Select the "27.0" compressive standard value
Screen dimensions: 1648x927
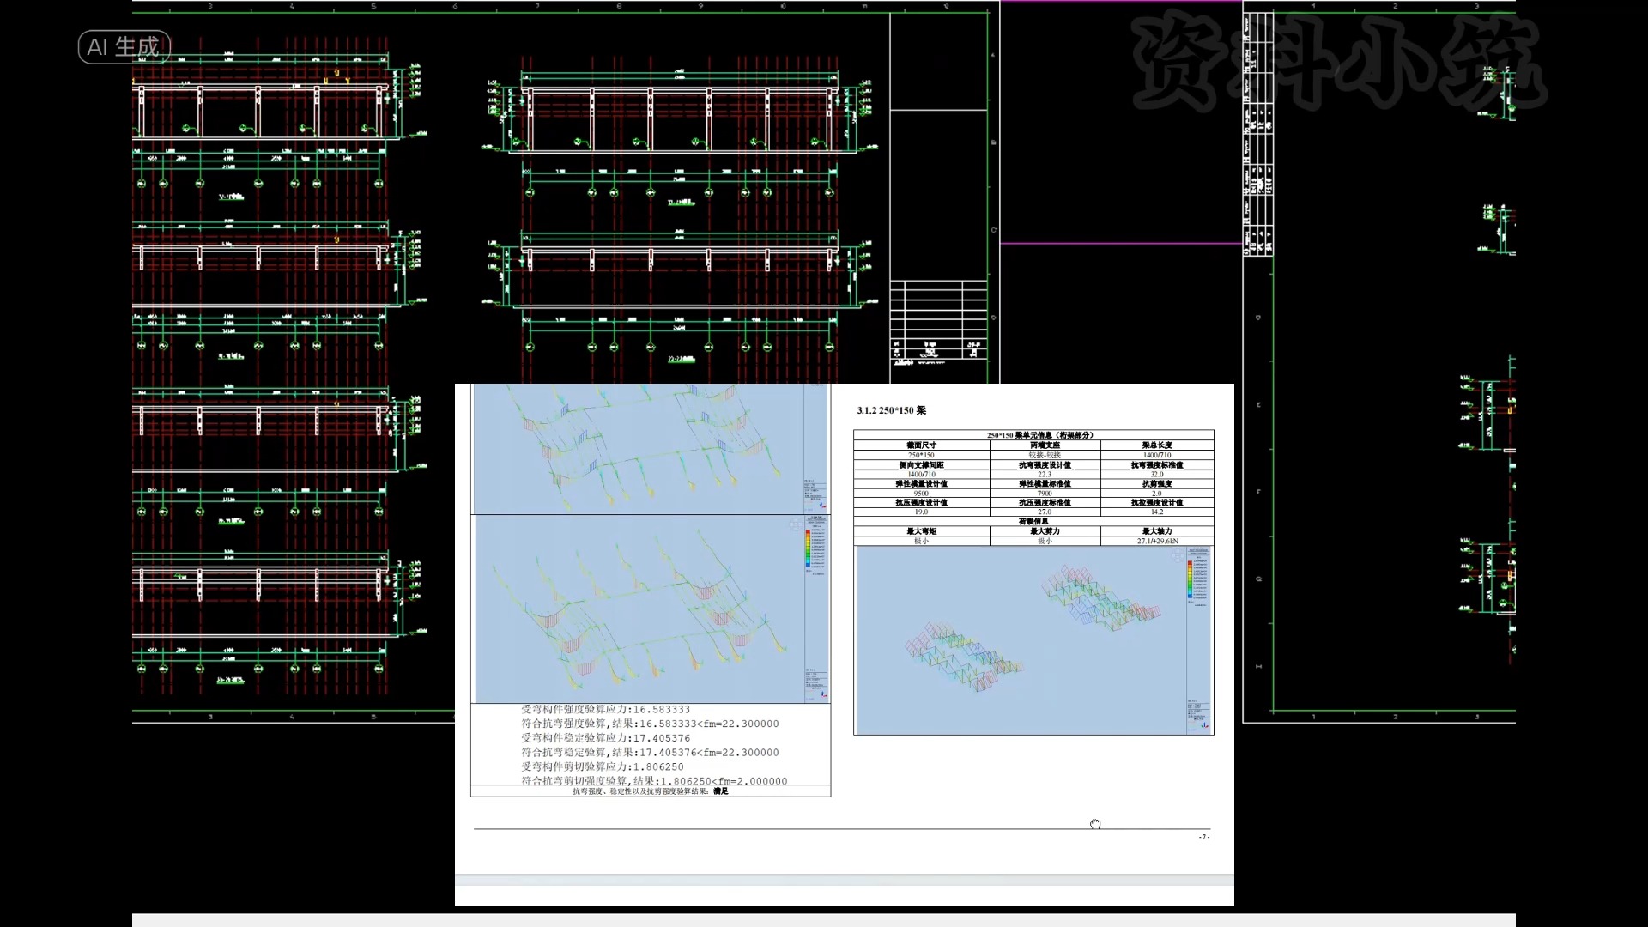point(1045,512)
